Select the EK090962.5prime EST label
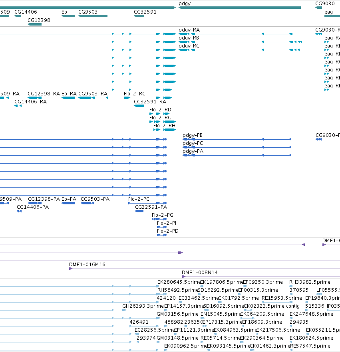The image size is (340, 352). pyautogui.click(x=186, y=346)
